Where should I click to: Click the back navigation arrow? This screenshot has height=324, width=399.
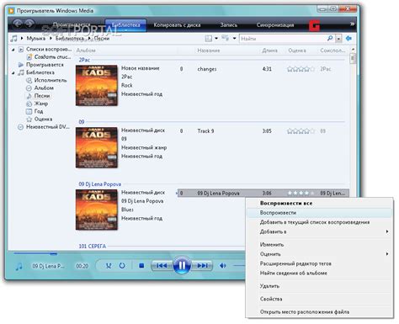18,24
